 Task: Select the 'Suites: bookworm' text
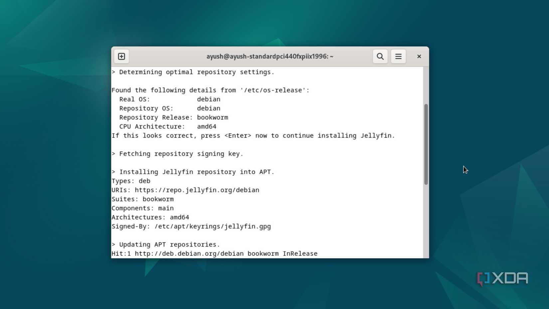(142, 199)
